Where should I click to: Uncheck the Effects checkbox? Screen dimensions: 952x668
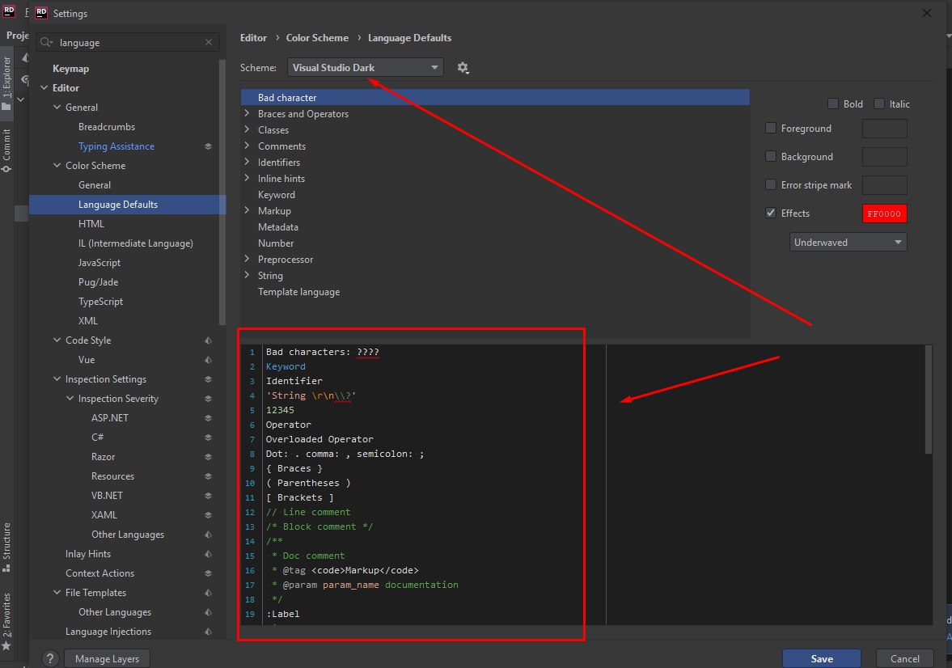coord(771,214)
